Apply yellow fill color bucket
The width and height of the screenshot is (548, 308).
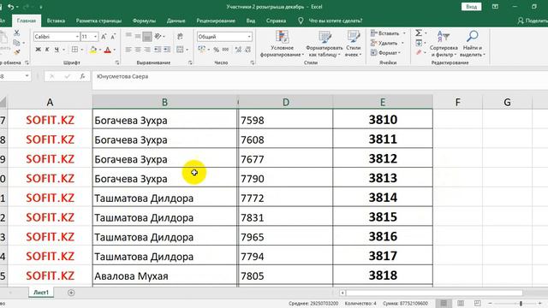pyautogui.click(x=93, y=50)
